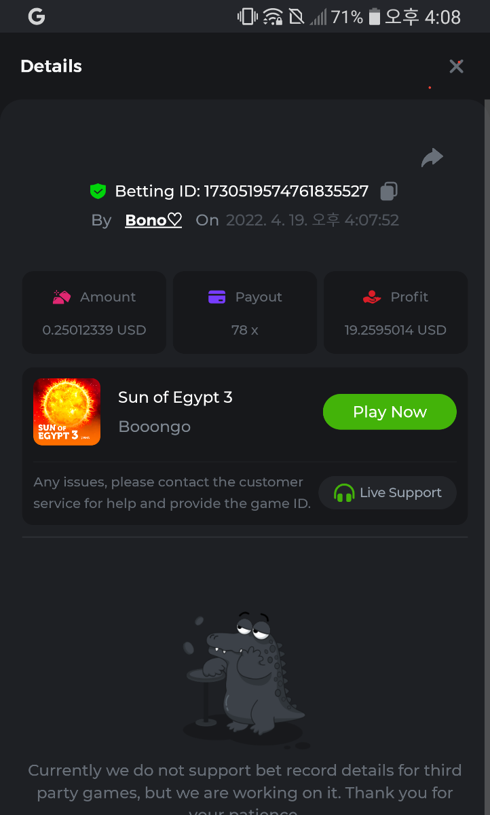The width and height of the screenshot is (490, 815).
Task: Tap the Booongo provider name
Action: (x=154, y=427)
